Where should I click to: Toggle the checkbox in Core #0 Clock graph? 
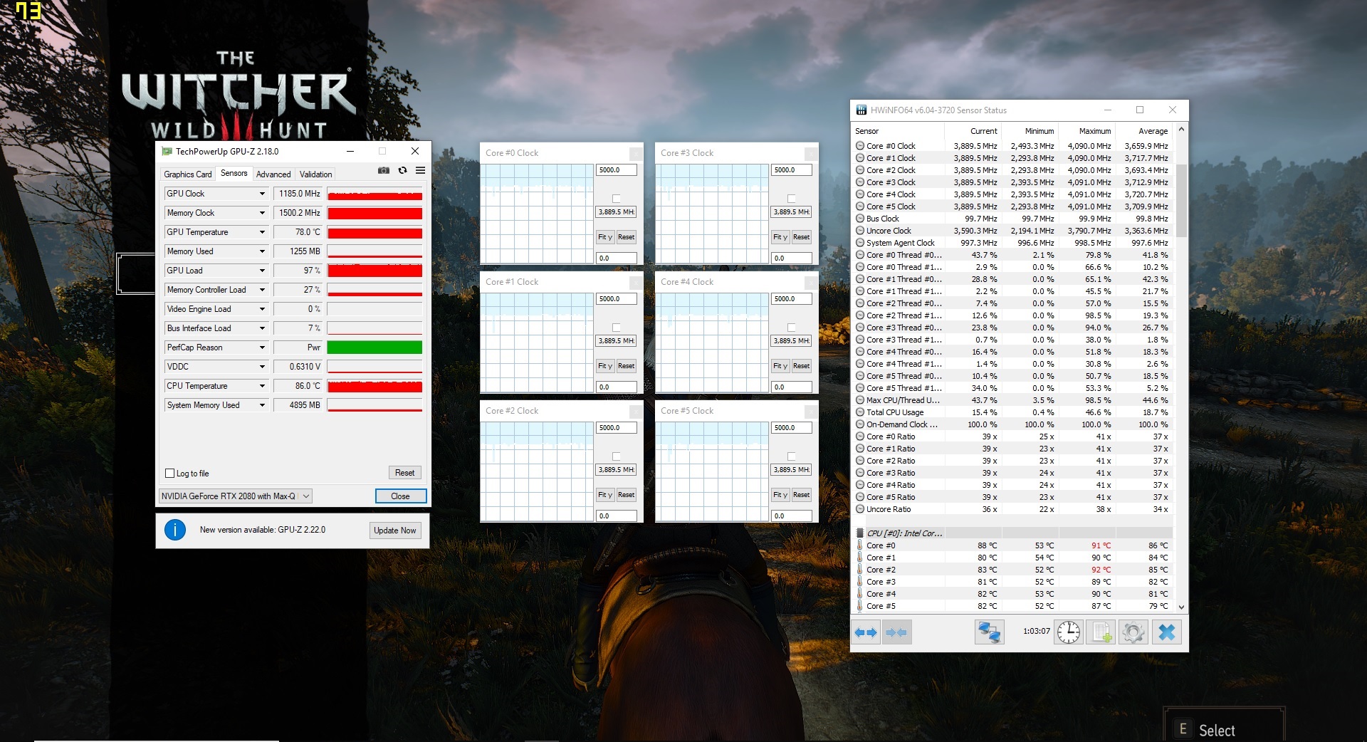tap(617, 199)
